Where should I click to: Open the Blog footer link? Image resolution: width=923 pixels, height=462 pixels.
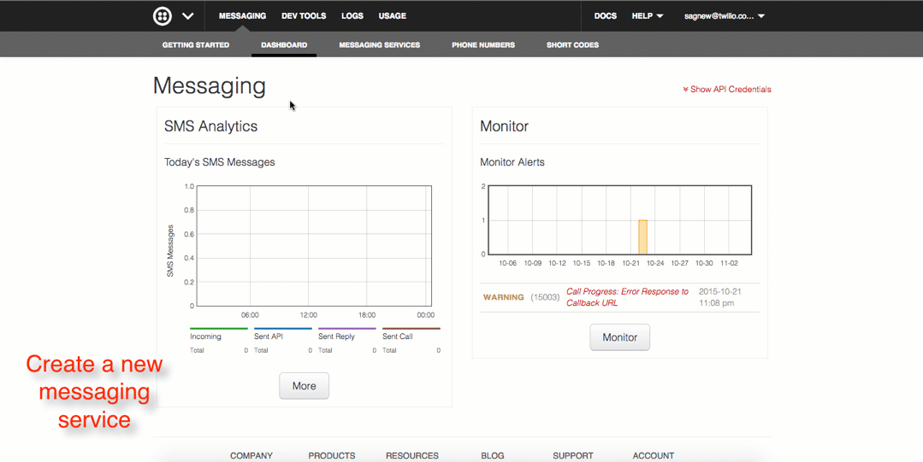(x=492, y=455)
